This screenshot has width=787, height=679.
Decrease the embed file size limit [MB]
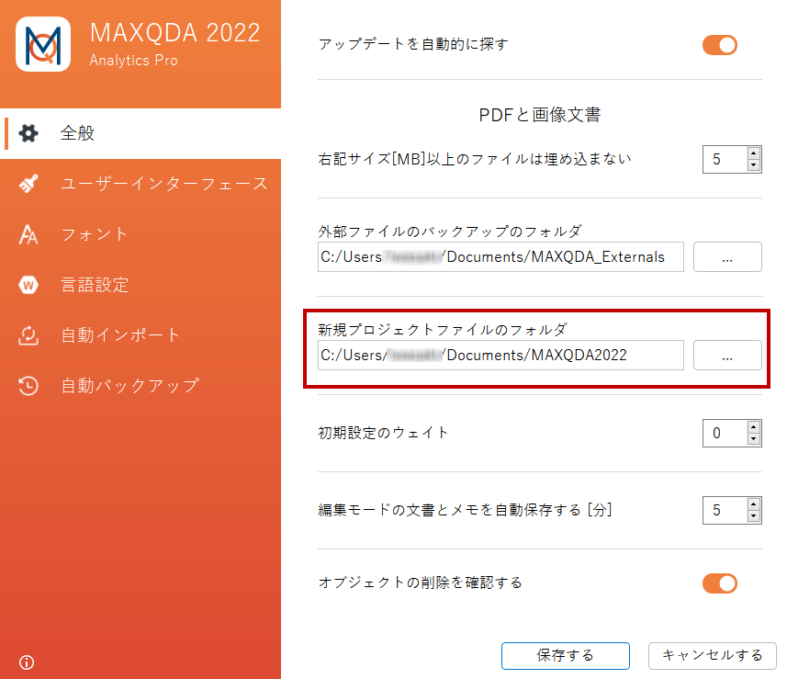(753, 165)
